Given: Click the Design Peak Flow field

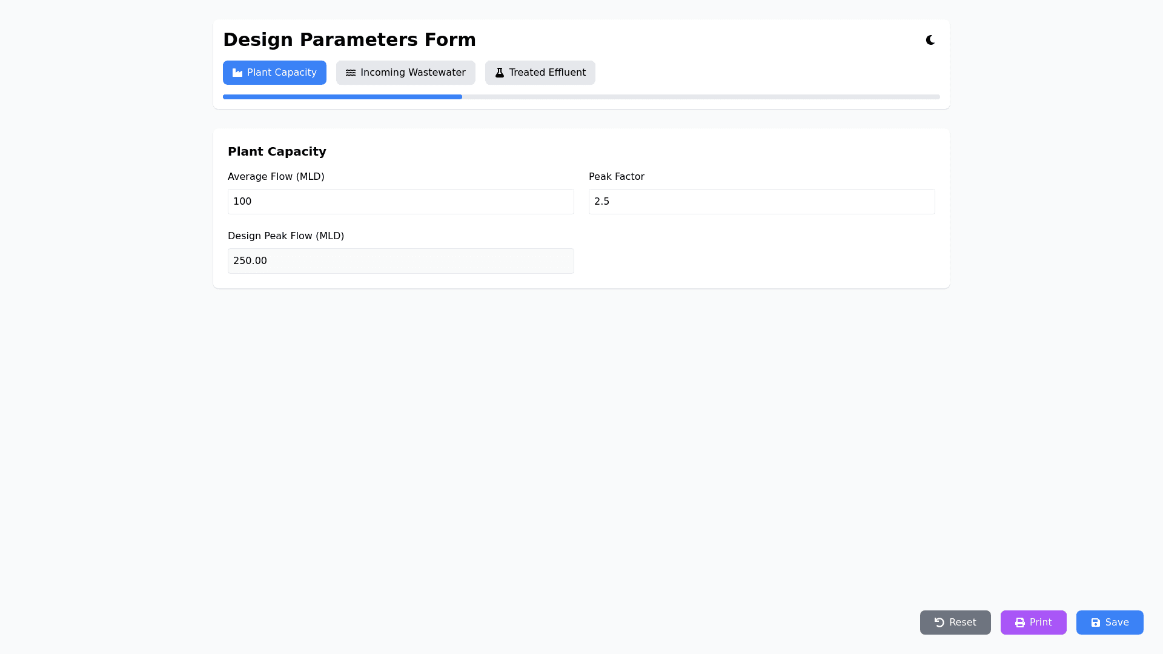Looking at the screenshot, I should 400,261.
